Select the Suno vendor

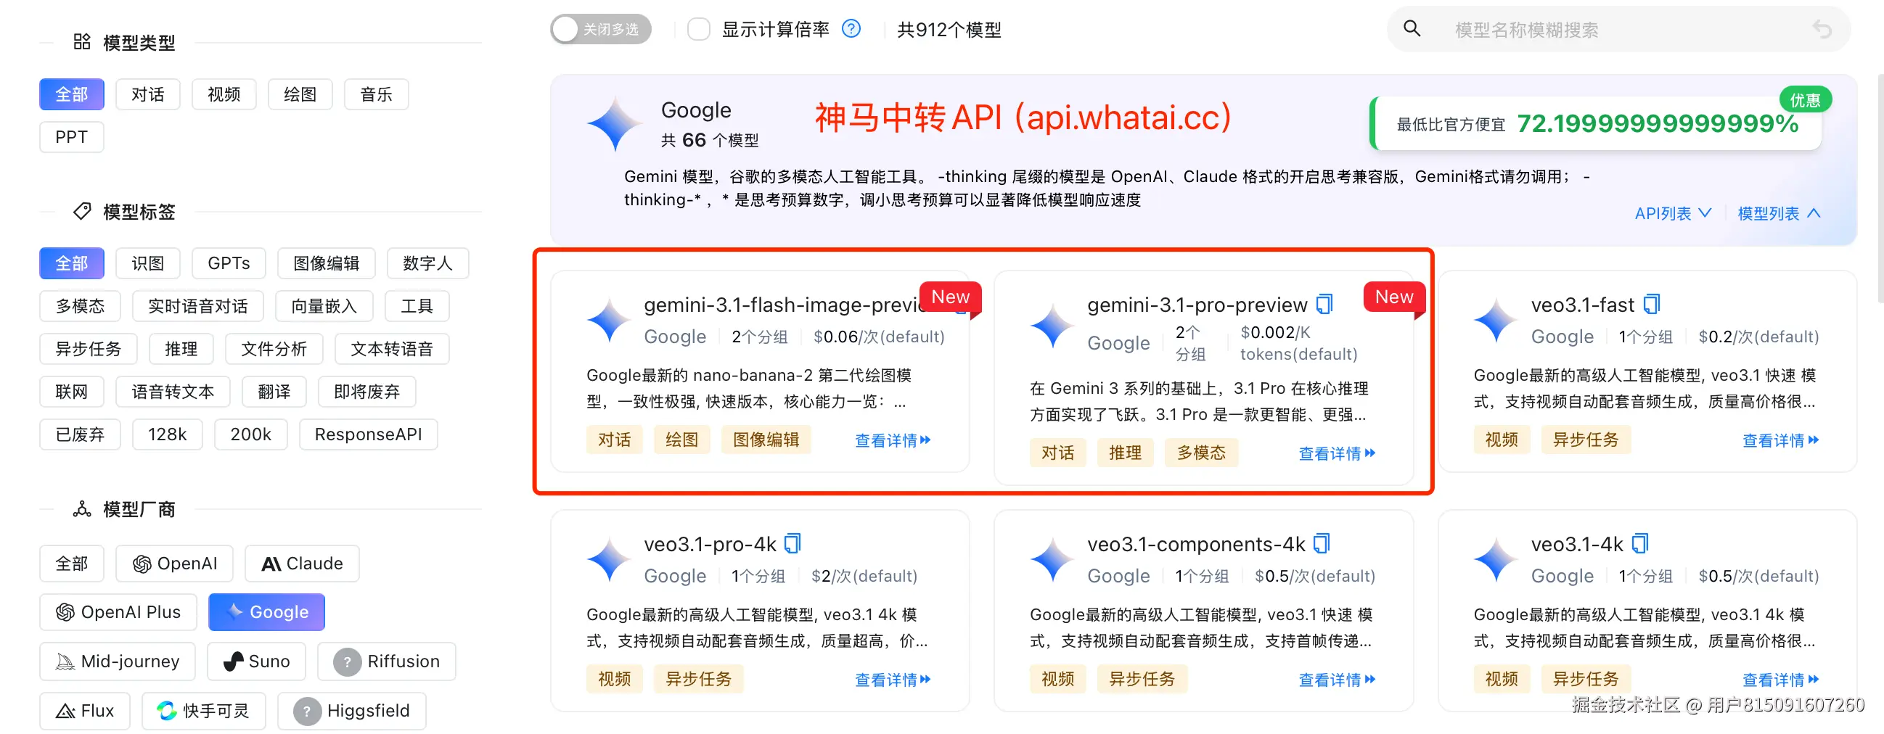pyautogui.click(x=257, y=661)
